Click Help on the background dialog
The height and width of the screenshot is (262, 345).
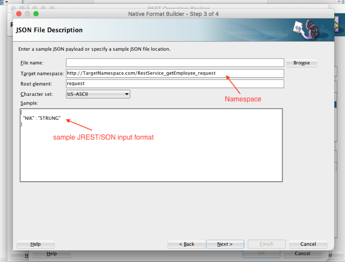[52, 253]
